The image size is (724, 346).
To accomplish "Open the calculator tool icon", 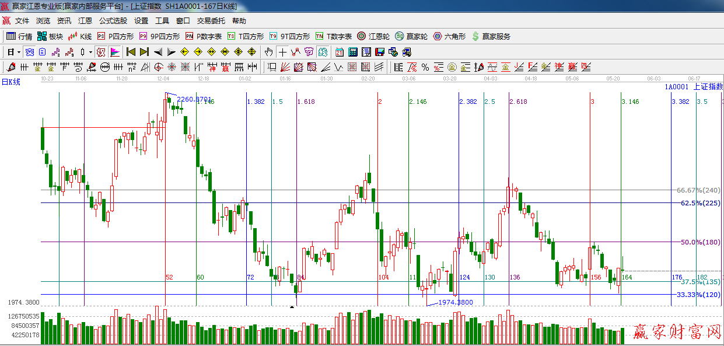I will click(x=352, y=52).
